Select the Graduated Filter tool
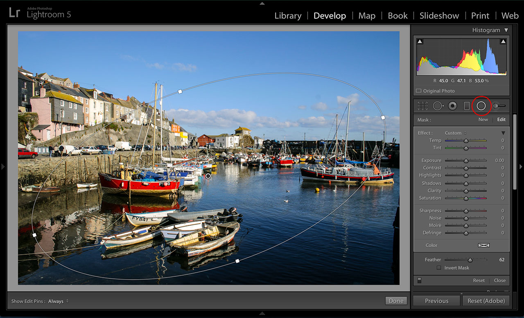The height and width of the screenshot is (318, 524). point(467,106)
